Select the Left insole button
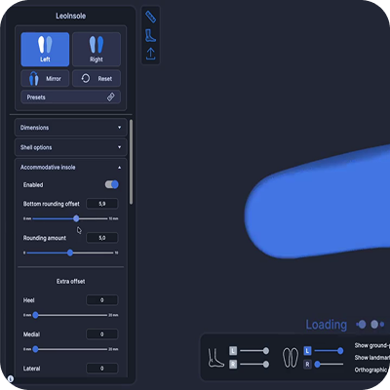The image size is (390, 390). pos(45,50)
